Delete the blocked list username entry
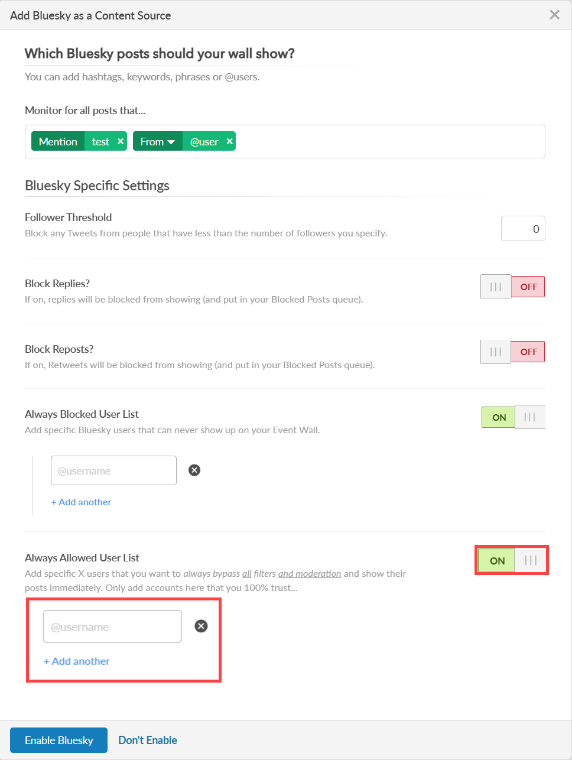The height and width of the screenshot is (760, 572). [x=194, y=470]
